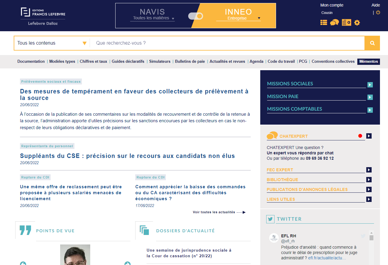The height and width of the screenshot is (265, 388).
Task: Click arrow icon next to Publications d'annonces légales
Action: coord(369,189)
